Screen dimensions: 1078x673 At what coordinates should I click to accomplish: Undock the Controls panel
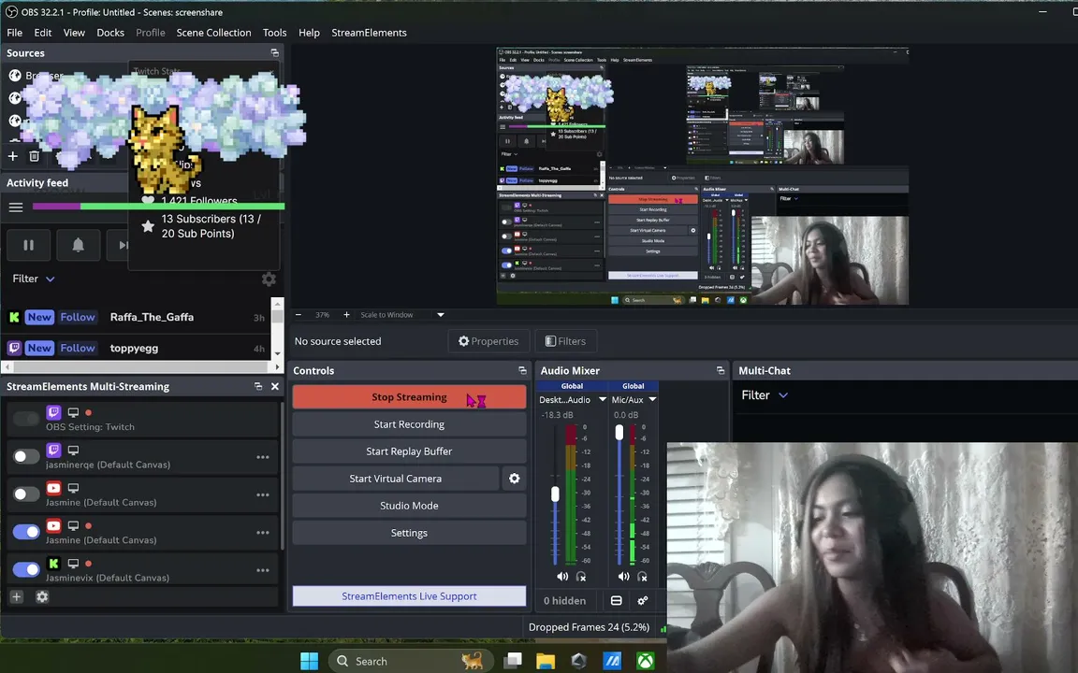click(x=522, y=371)
